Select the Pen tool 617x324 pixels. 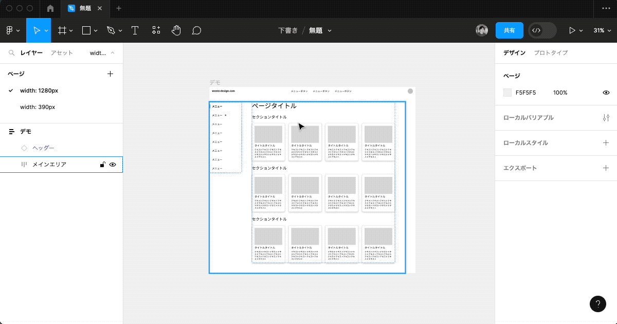point(111,30)
